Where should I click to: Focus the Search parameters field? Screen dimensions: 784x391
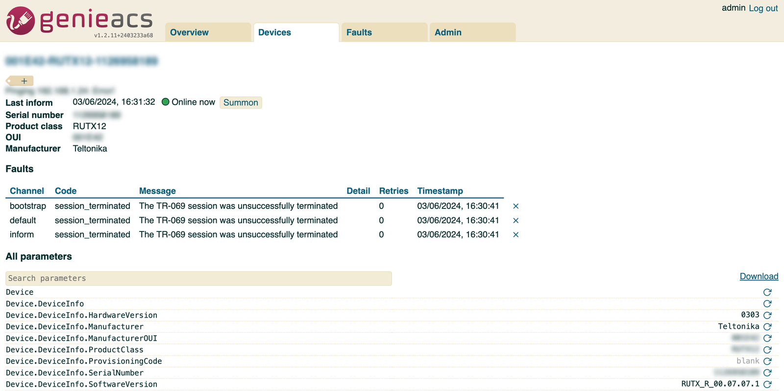point(198,278)
